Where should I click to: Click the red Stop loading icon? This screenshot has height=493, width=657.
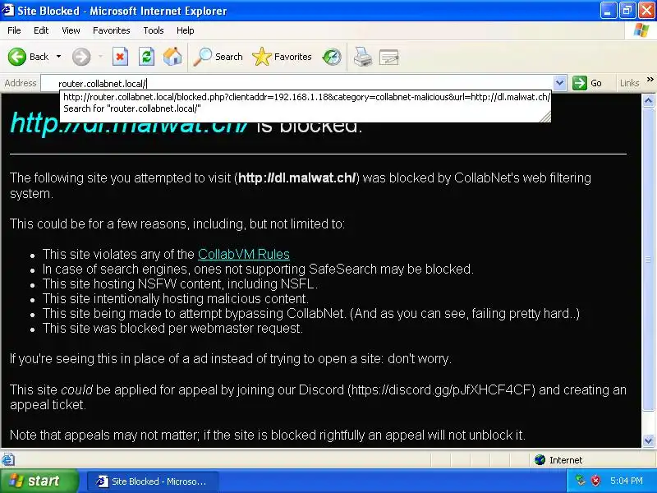[x=120, y=57]
